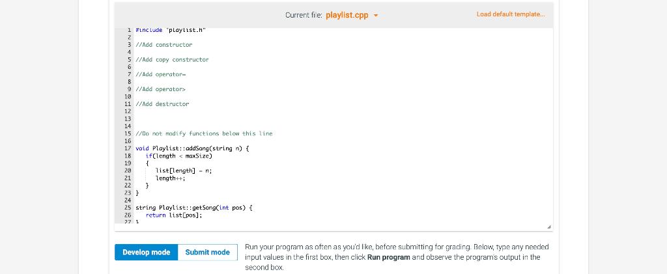Place cursor on '//Add destructor' comment line
This screenshot has width=667, height=274.
(162, 104)
